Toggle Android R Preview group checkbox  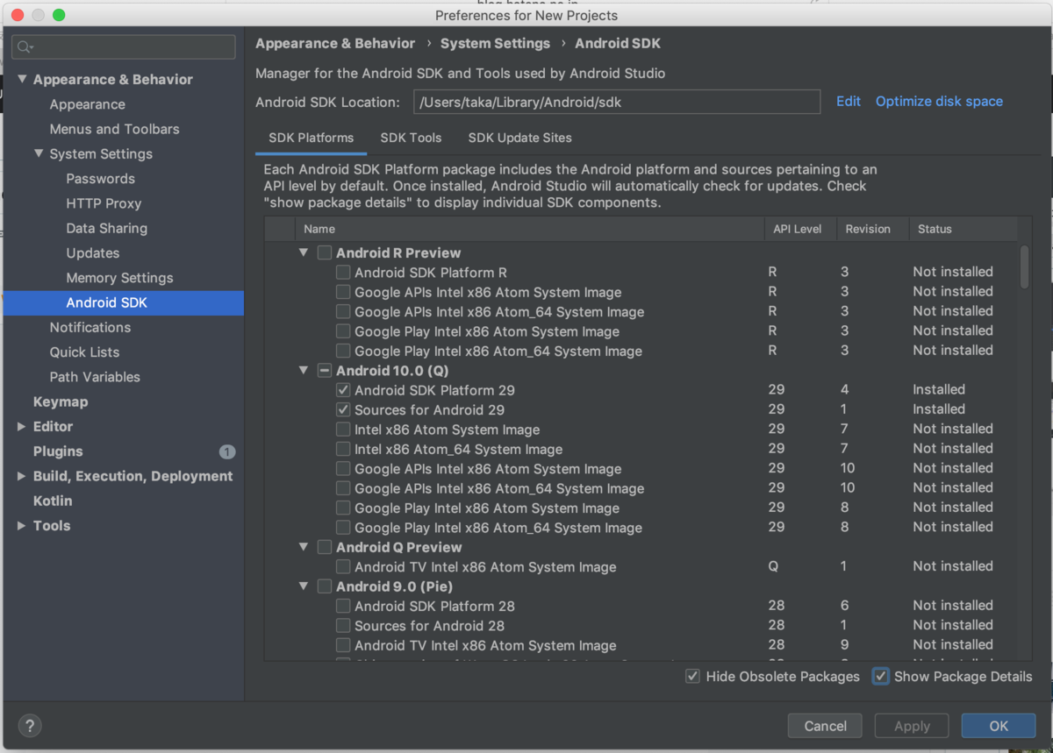click(325, 252)
